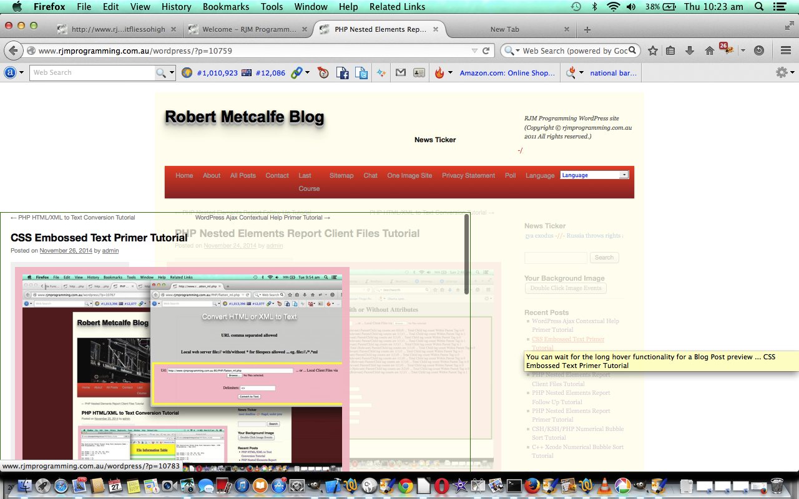Open the November 26, 2014 date link
Viewport: 799px width, 499px height.
(x=66, y=250)
